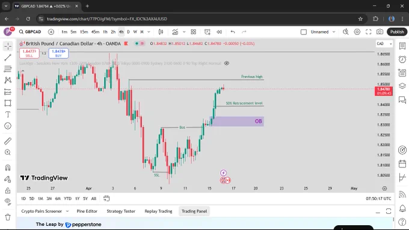Open the symbol search for GBPCAD
This screenshot has width=409, height=230.
coord(30,32)
